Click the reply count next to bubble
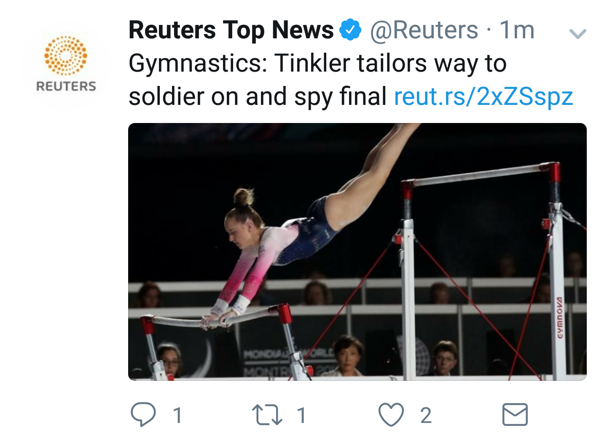The height and width of the screenshot is (436, 607). click(x=178, y=415)
